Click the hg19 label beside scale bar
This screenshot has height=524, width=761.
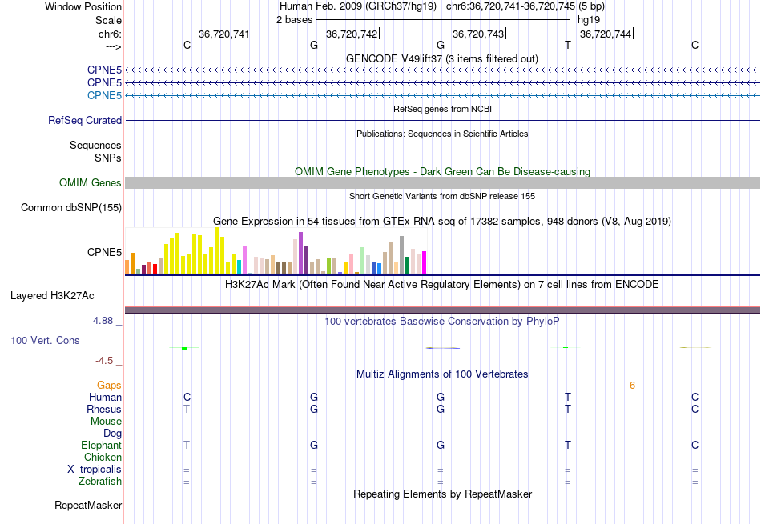click(589, 20)
